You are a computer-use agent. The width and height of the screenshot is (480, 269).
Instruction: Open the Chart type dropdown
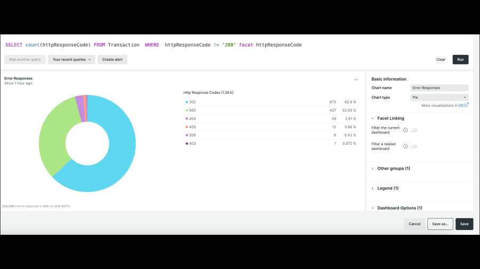(x=439, y=98)
